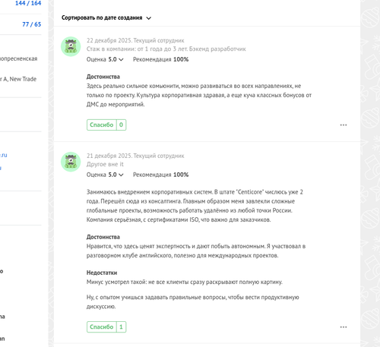Open the 144 / 164 counter link
380x347 pixels.
[x=28, y=3]
